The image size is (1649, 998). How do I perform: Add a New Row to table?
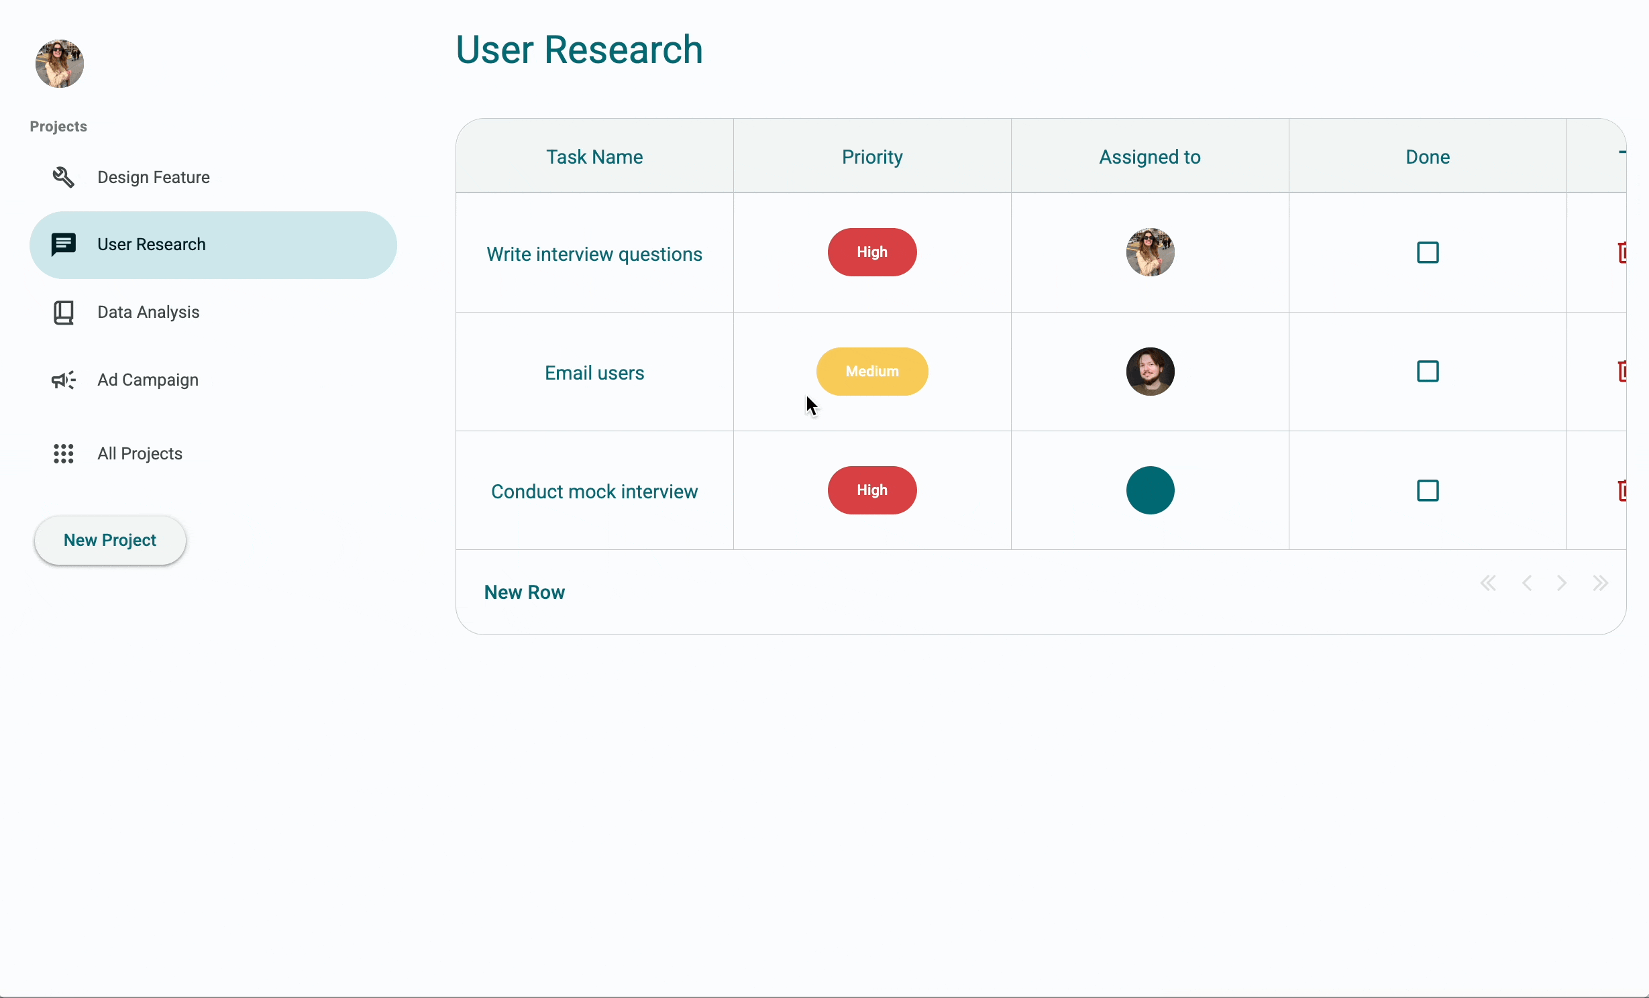coord(525,593)
